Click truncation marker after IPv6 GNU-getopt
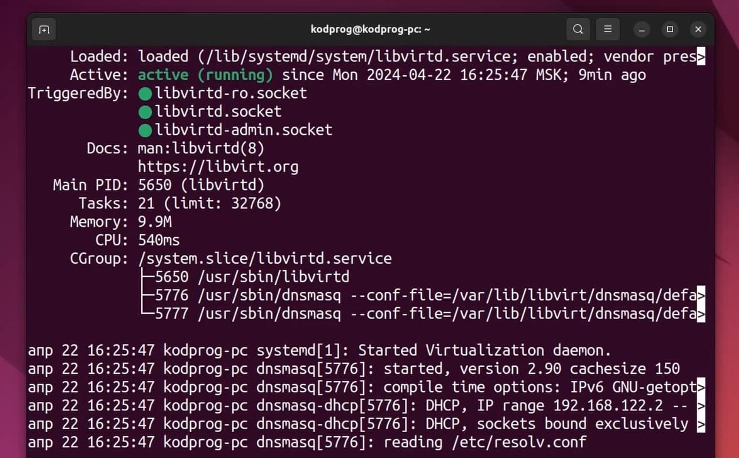This screenshot has width=739, height=458. coord(701,387)
